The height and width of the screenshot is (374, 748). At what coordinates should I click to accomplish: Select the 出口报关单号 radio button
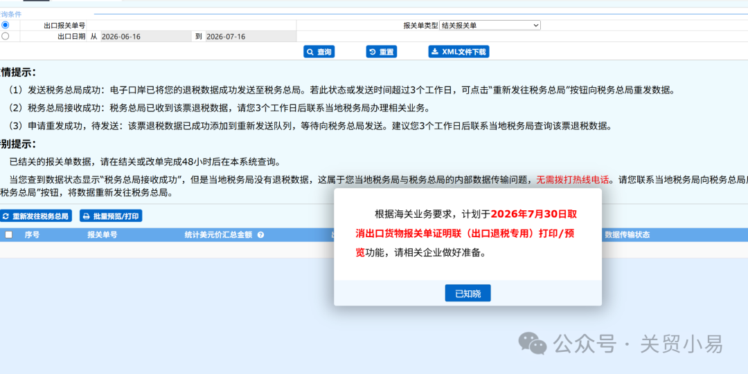(x=6, y=26)
